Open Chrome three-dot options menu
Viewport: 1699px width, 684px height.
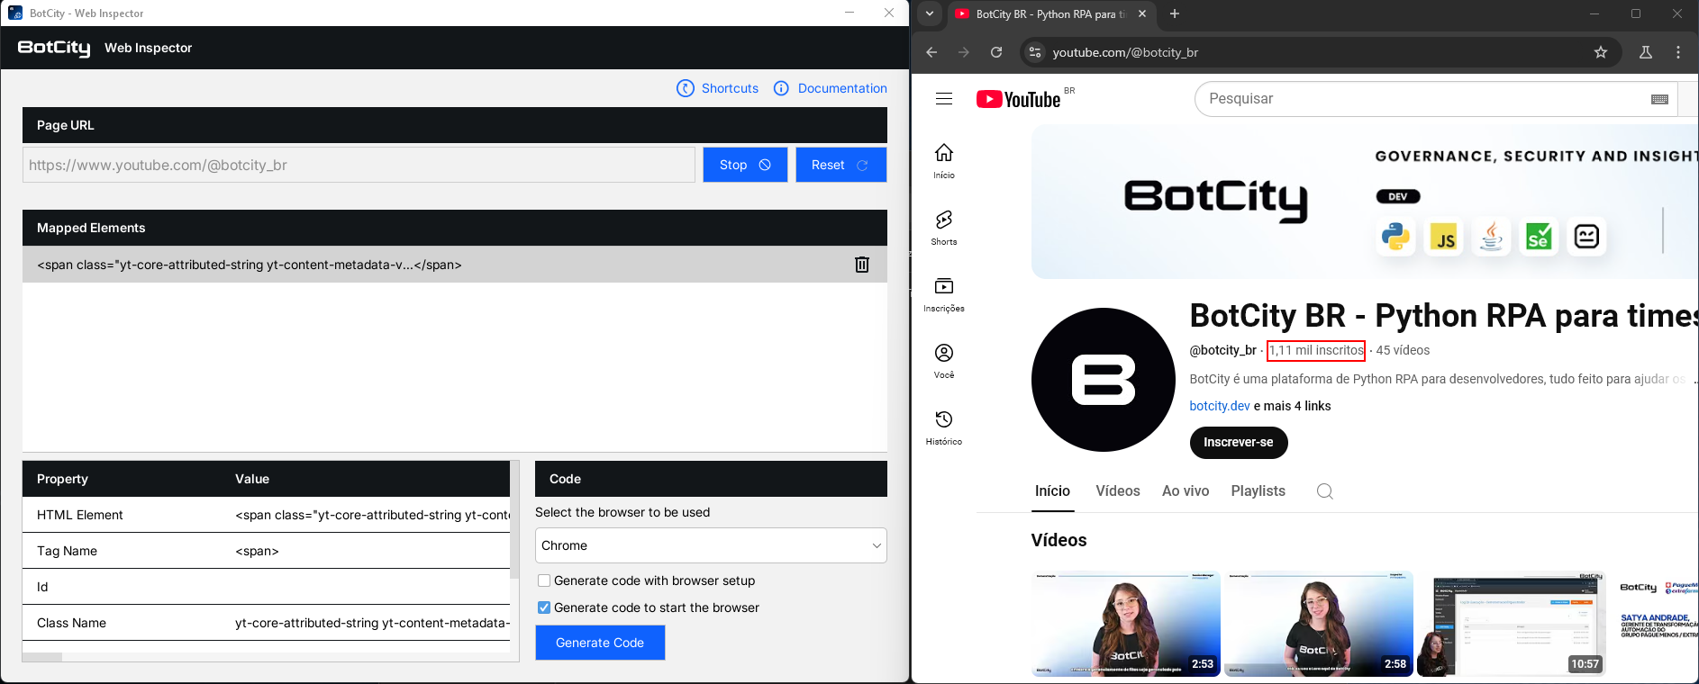tap(1677, 52)
